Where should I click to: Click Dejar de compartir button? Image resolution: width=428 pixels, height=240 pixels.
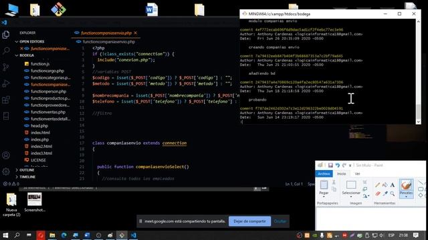click(x=249, y=221)
